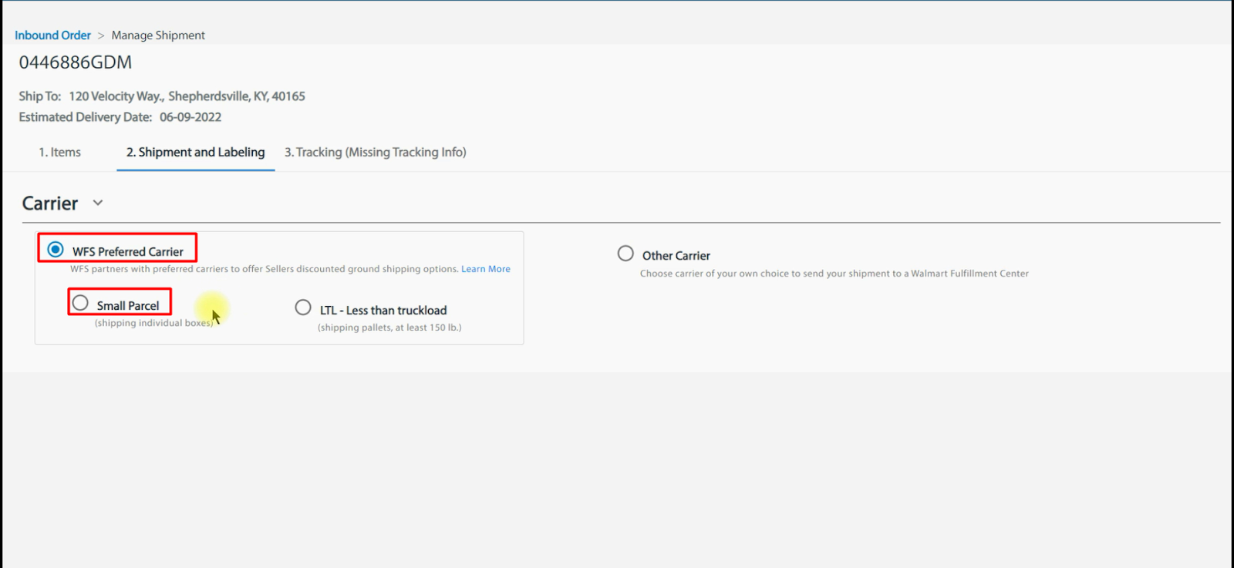Click estimated delivery date 06-09-2022
Screen dimensions: 1234x568
click(x=190, y=117)
